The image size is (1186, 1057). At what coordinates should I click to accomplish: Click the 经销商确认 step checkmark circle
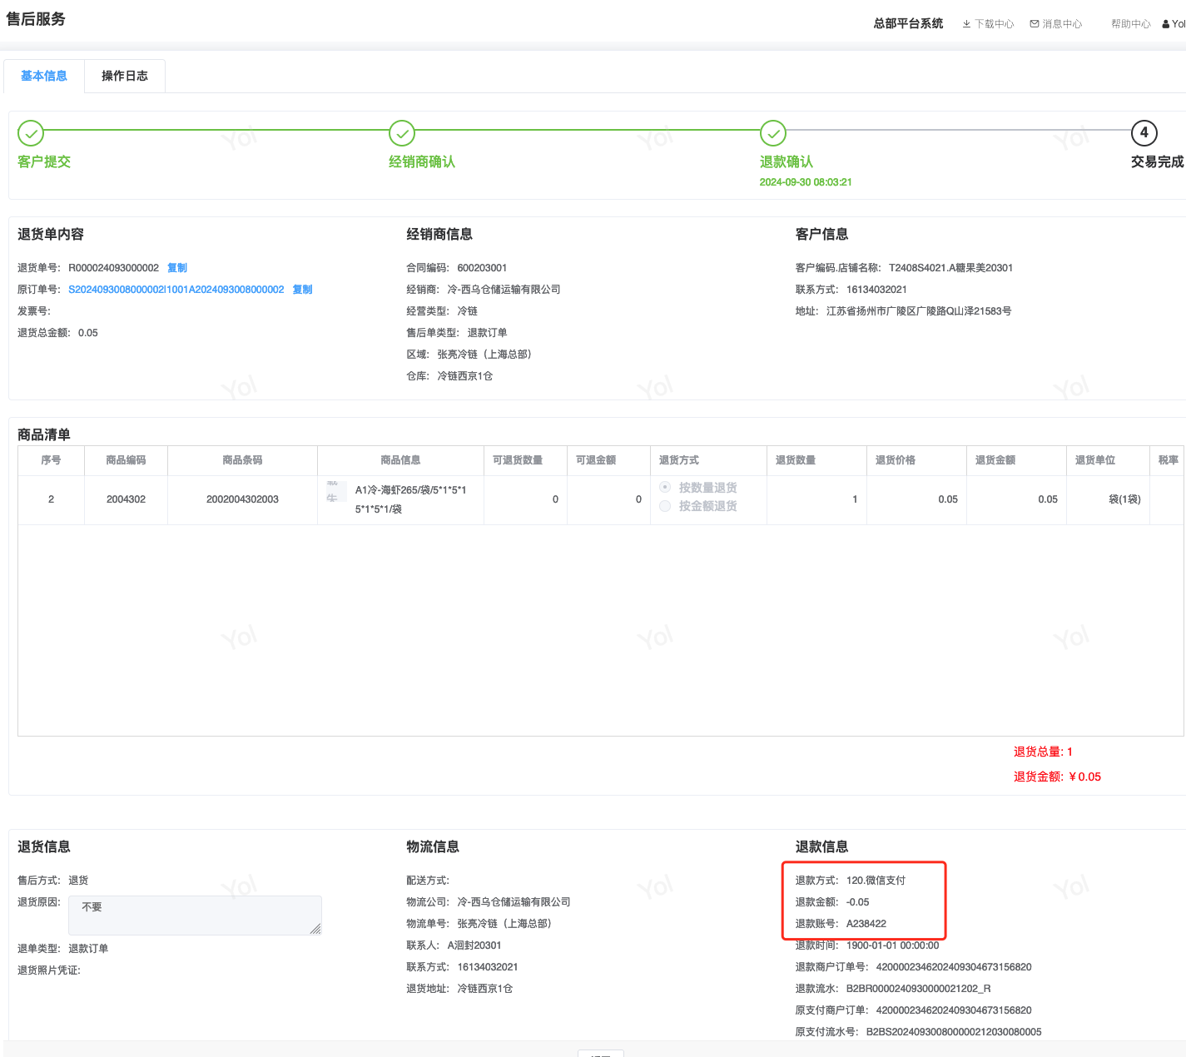point(402,133)
